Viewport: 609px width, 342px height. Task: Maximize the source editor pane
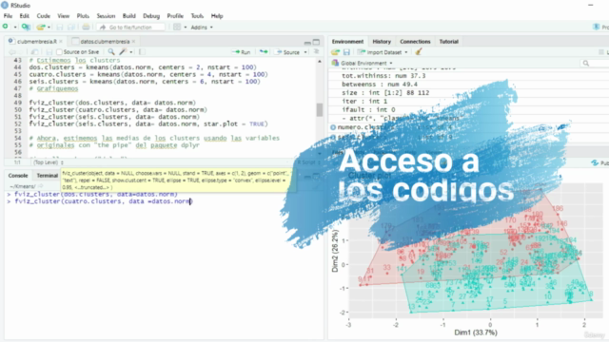click(316, 42)
